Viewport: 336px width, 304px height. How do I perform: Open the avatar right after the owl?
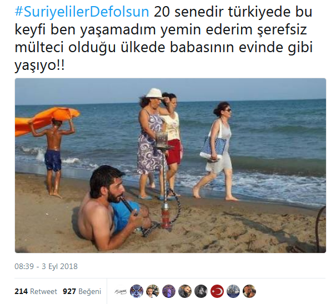tap(153, 291)
